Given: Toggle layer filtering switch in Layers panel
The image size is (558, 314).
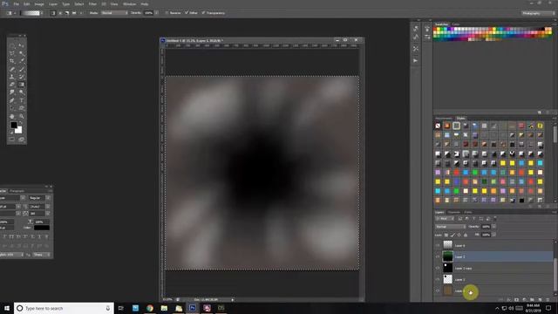Looking at the screenshot, I should click(x=495, y=218).
